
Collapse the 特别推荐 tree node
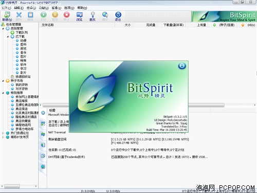3,93
